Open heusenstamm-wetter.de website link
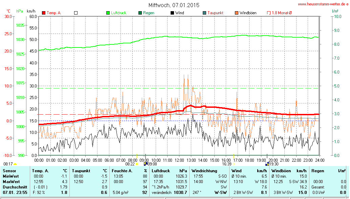 [x=323, y=4]
